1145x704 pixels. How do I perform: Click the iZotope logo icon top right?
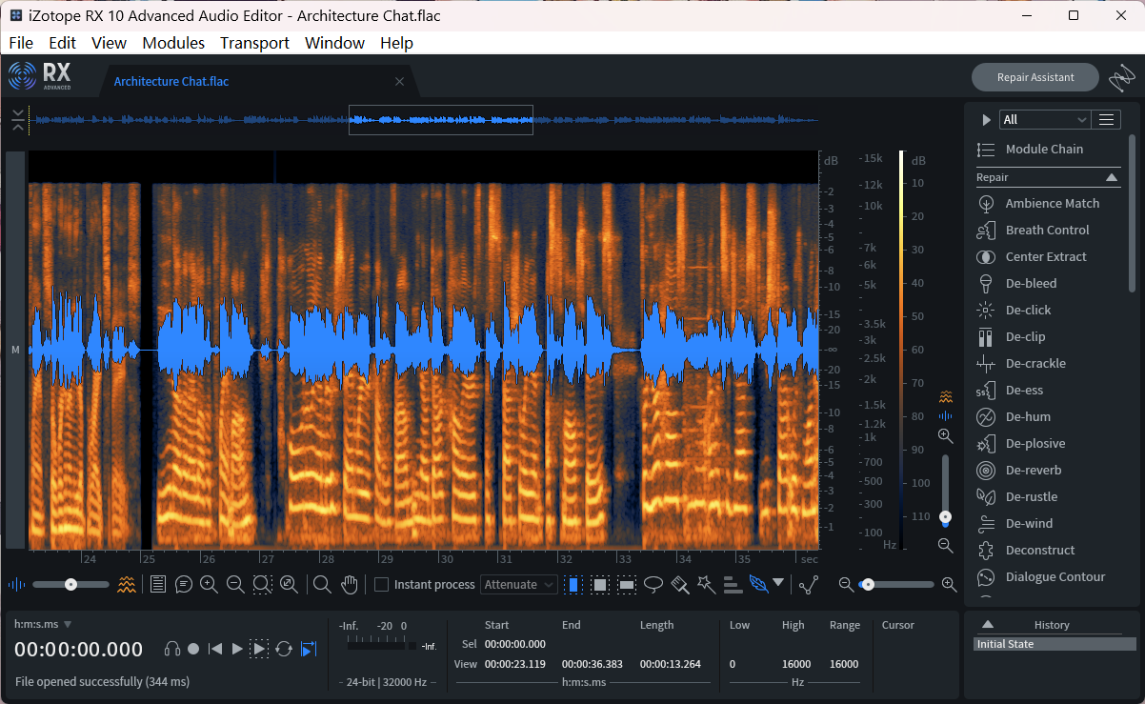coord(1122,77)
